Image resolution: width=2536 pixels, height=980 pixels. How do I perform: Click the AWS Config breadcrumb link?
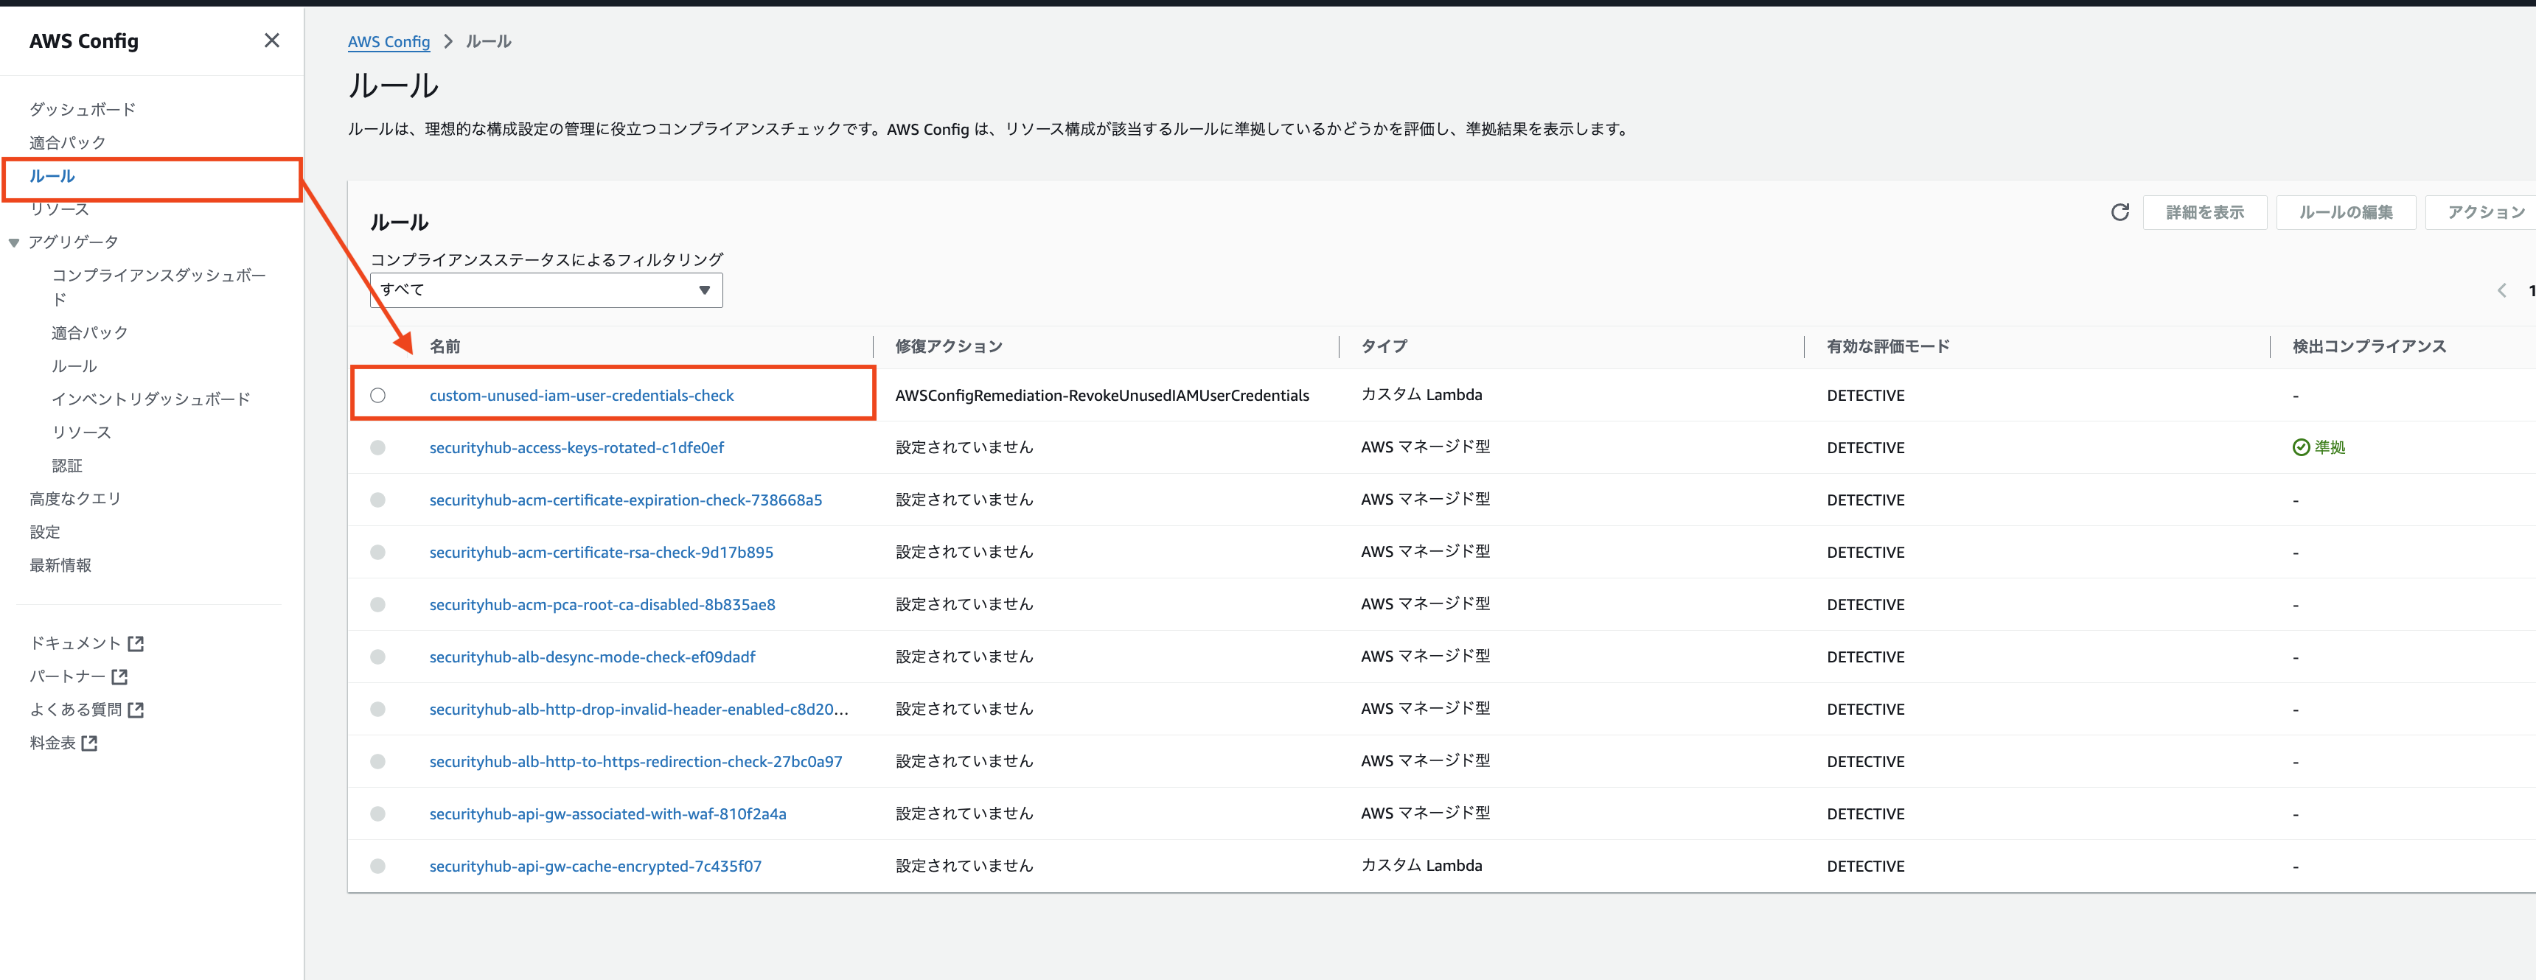click(389, 41)
